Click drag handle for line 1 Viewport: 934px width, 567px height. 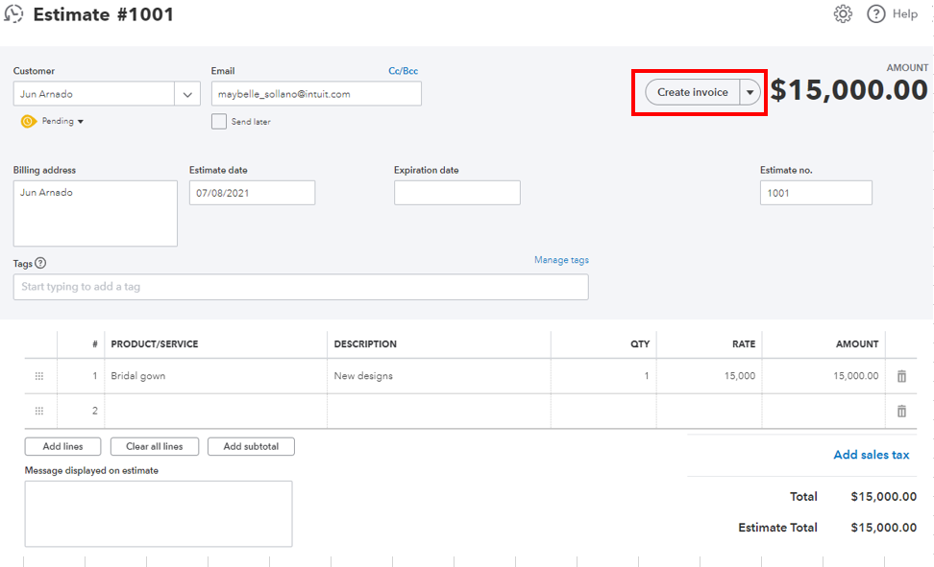pyautogui.click(x=39, y=376)
